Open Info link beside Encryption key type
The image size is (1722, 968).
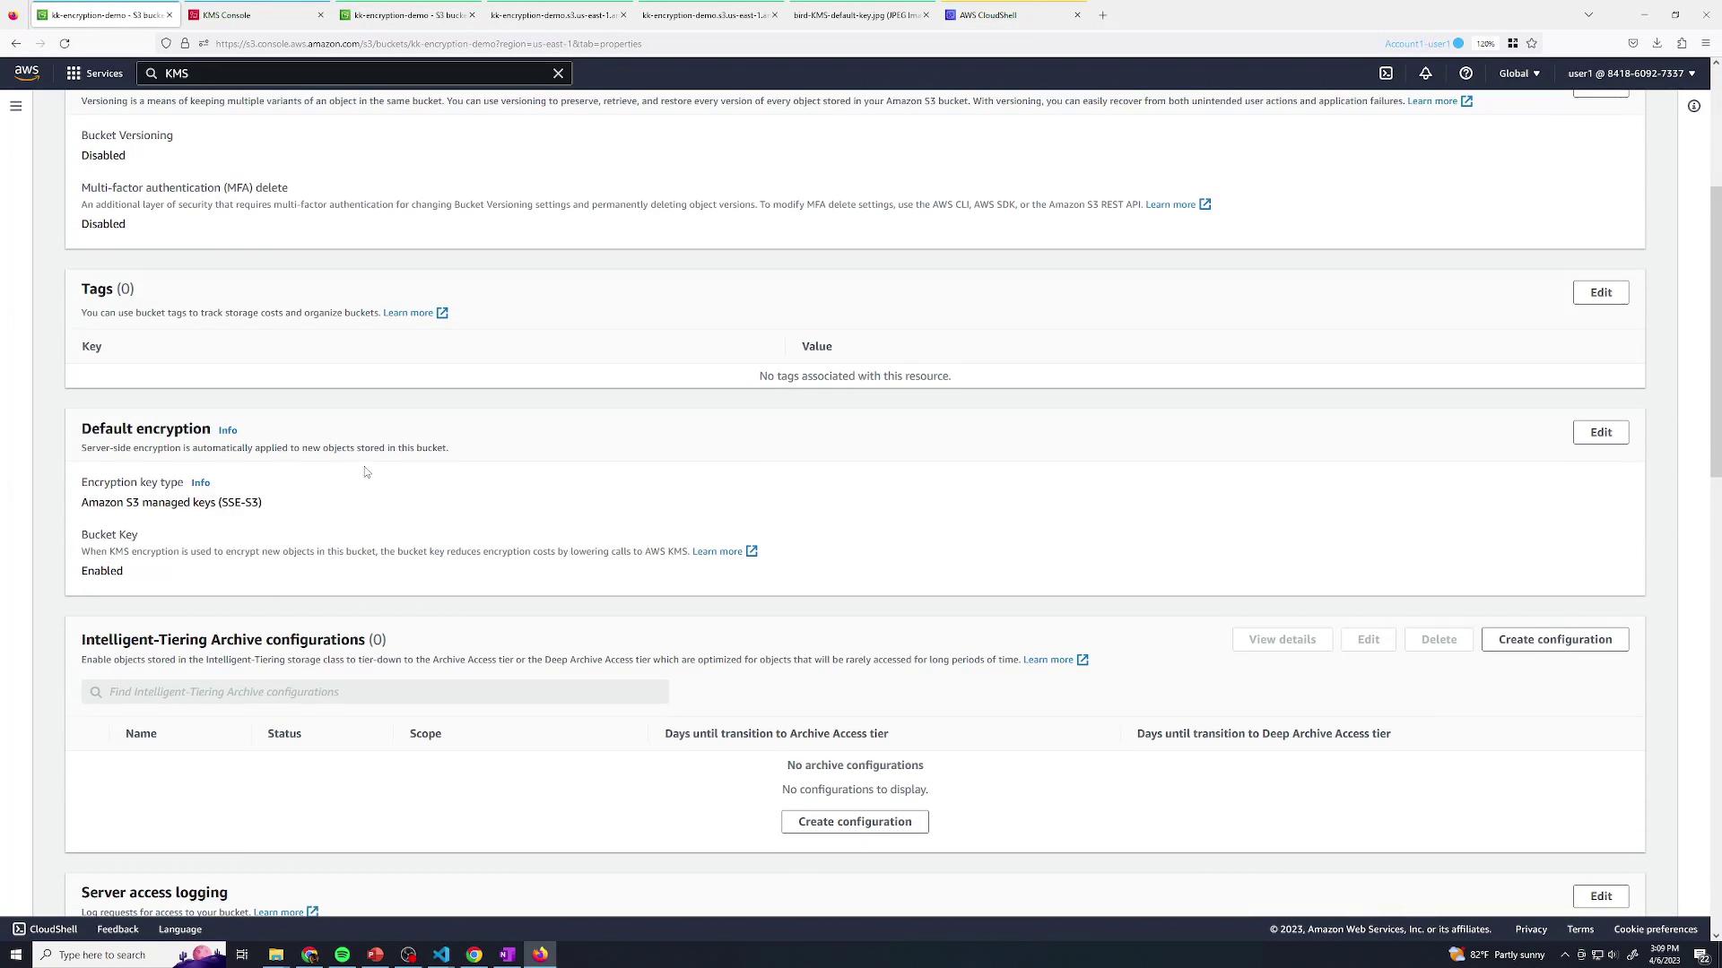(x=200, y=483)
